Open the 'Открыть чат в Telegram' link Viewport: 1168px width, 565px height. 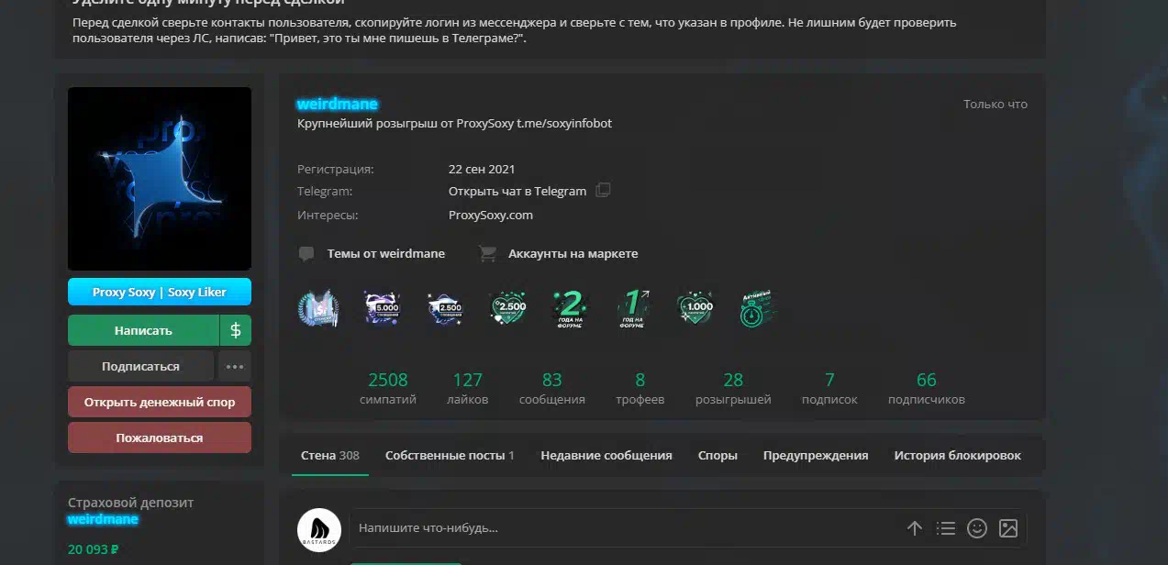click(517, 192)
